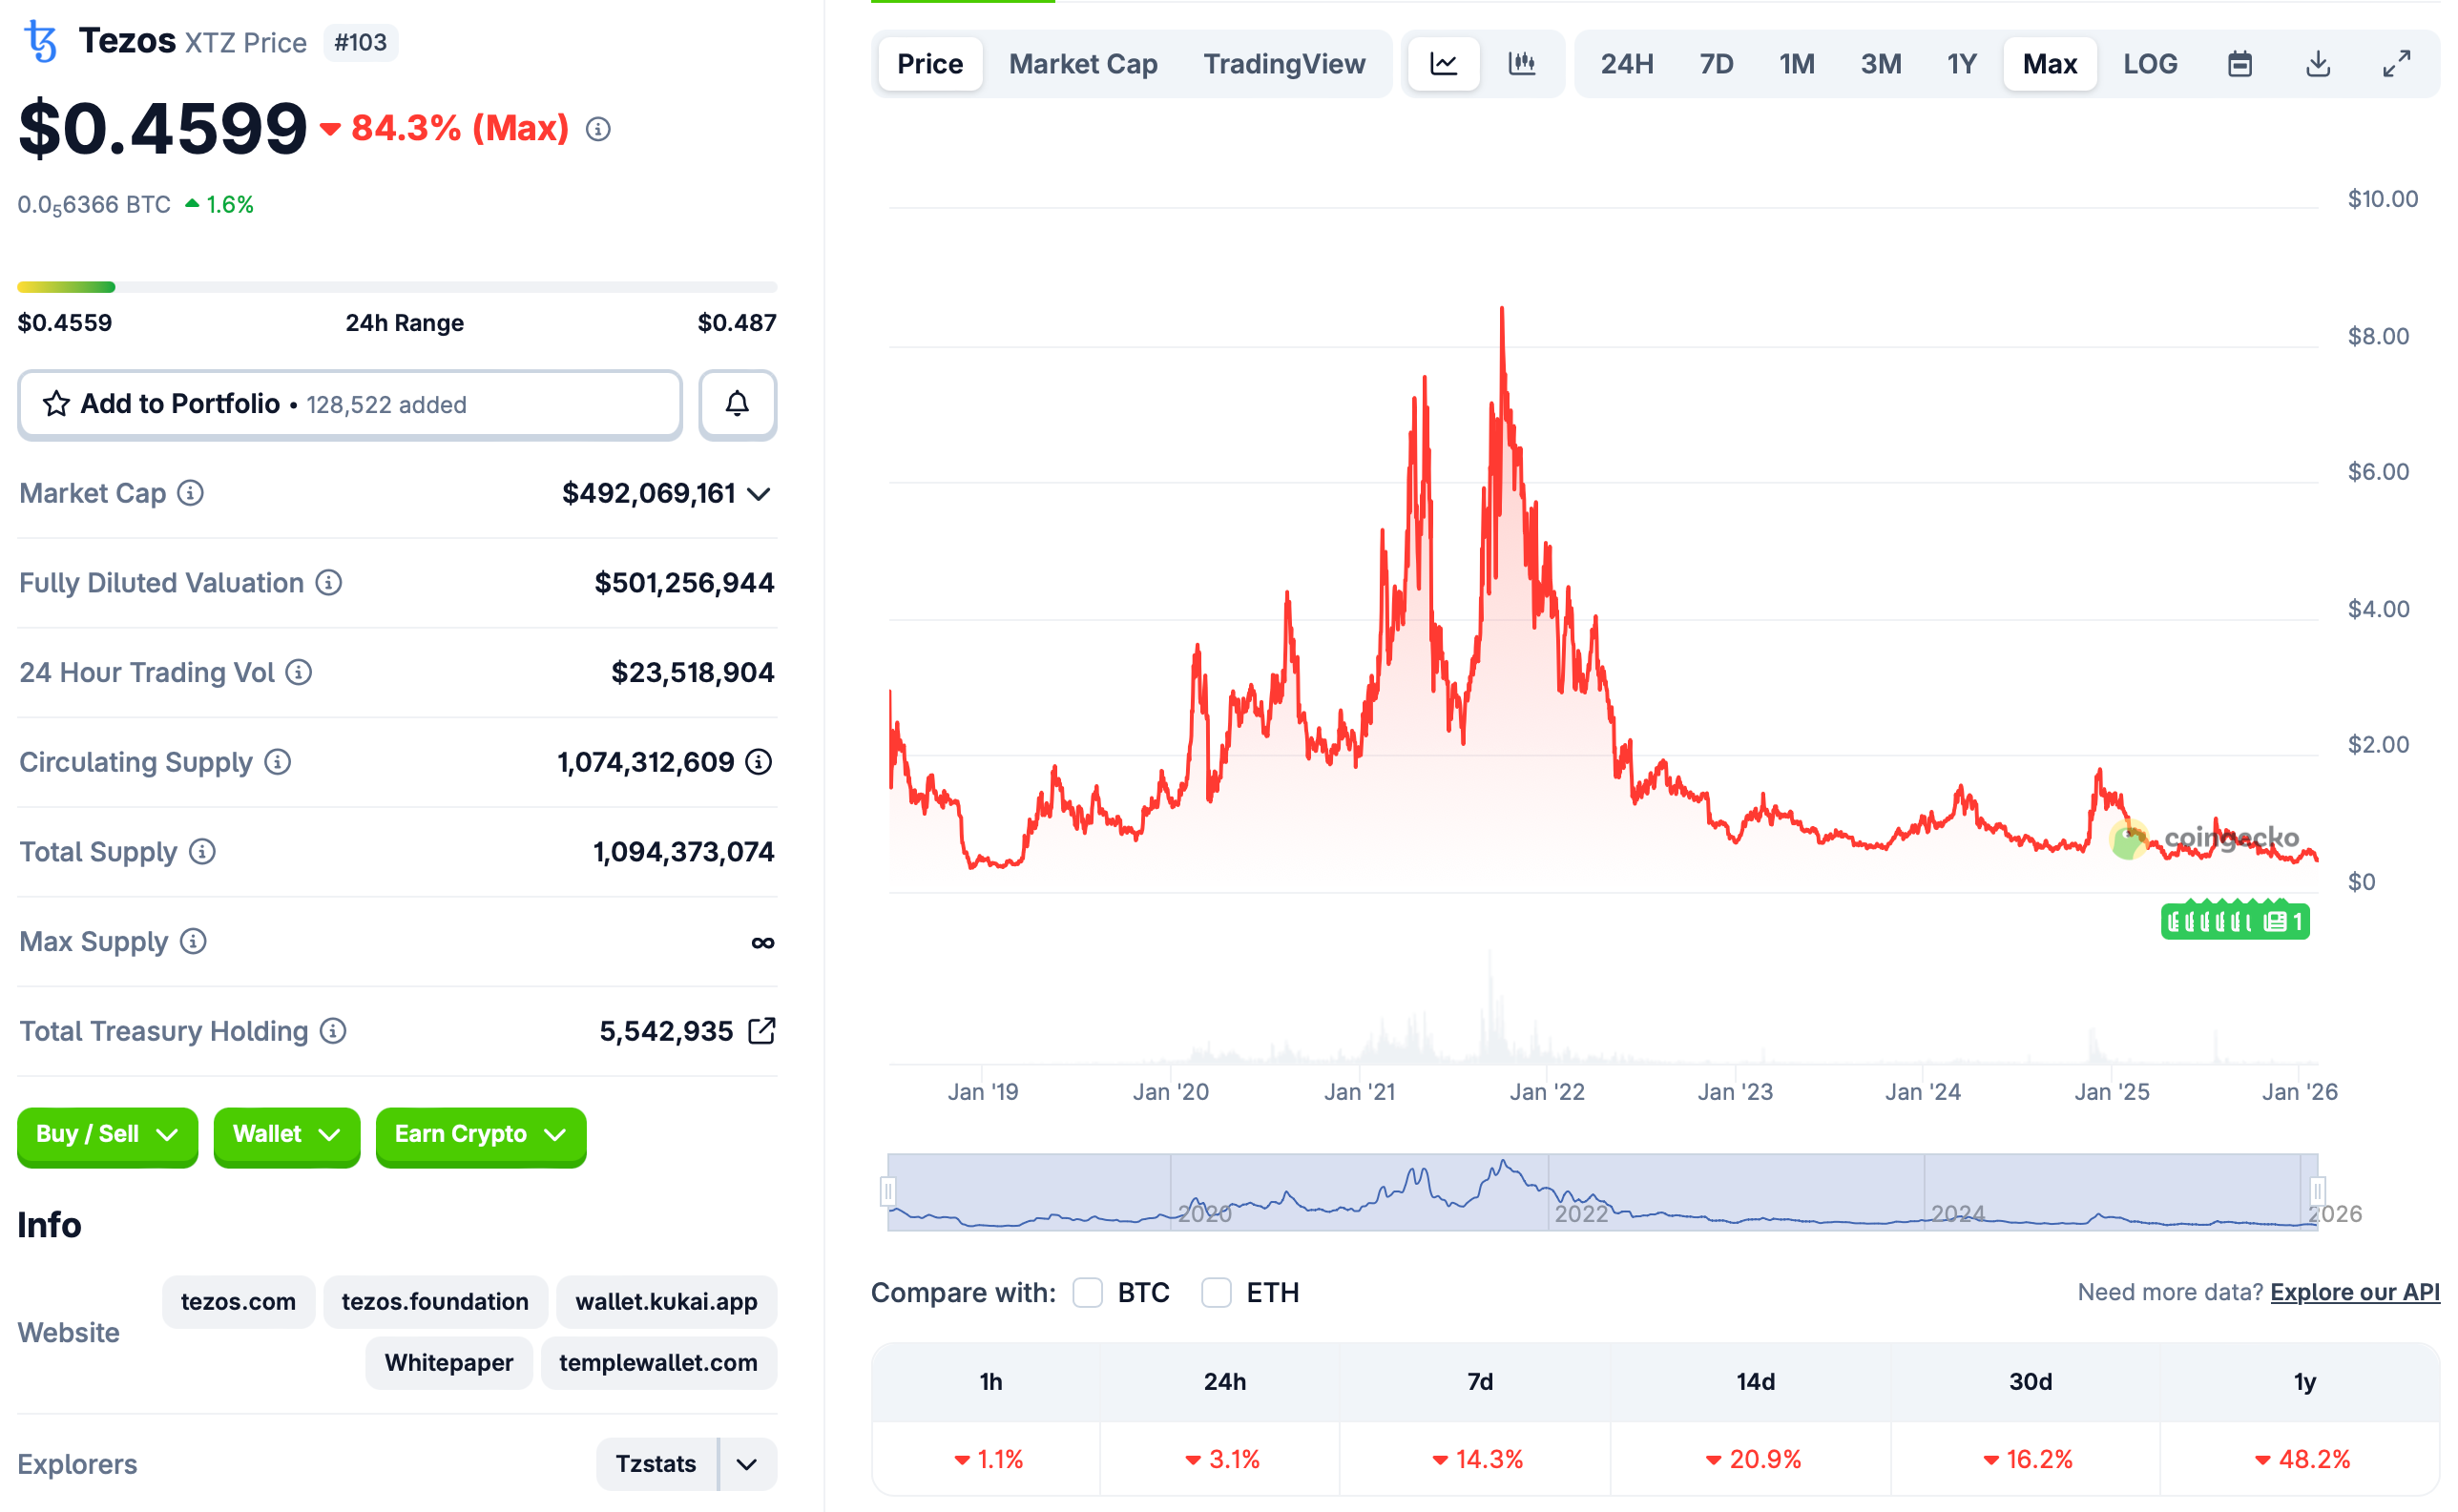Toggle logarithmic scale with LOG

pos(2150,63)
